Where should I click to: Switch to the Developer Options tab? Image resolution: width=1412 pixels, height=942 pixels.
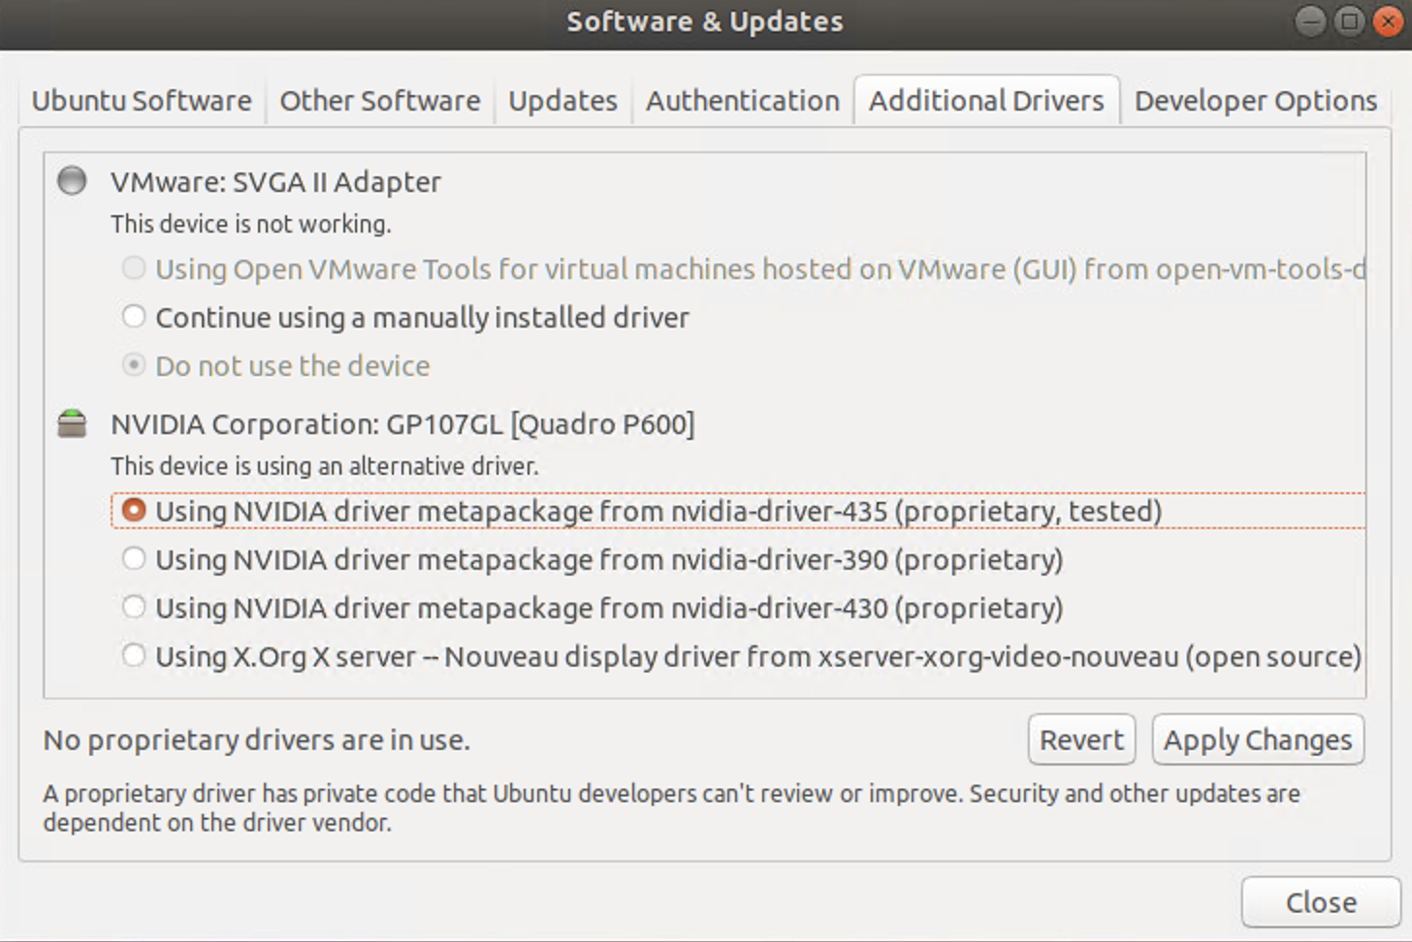pos(1256,101)
